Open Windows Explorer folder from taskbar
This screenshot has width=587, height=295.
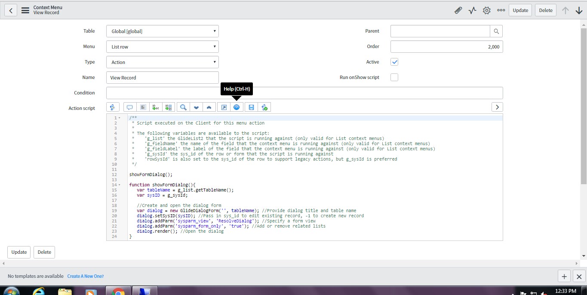coord(65,292)
